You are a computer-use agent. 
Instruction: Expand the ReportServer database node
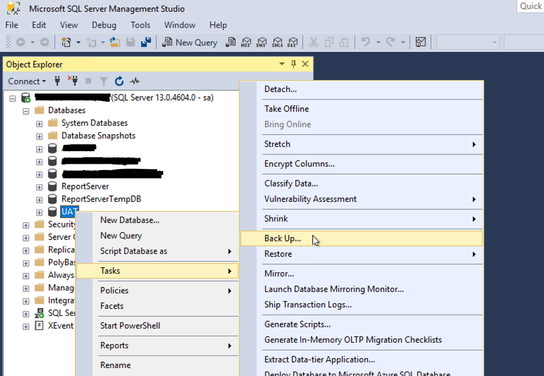pyautogui.click(x=39, y=187)
